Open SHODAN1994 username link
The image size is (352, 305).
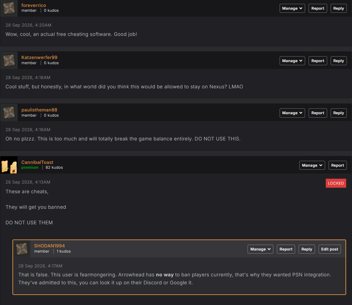[x=49, y=246]
